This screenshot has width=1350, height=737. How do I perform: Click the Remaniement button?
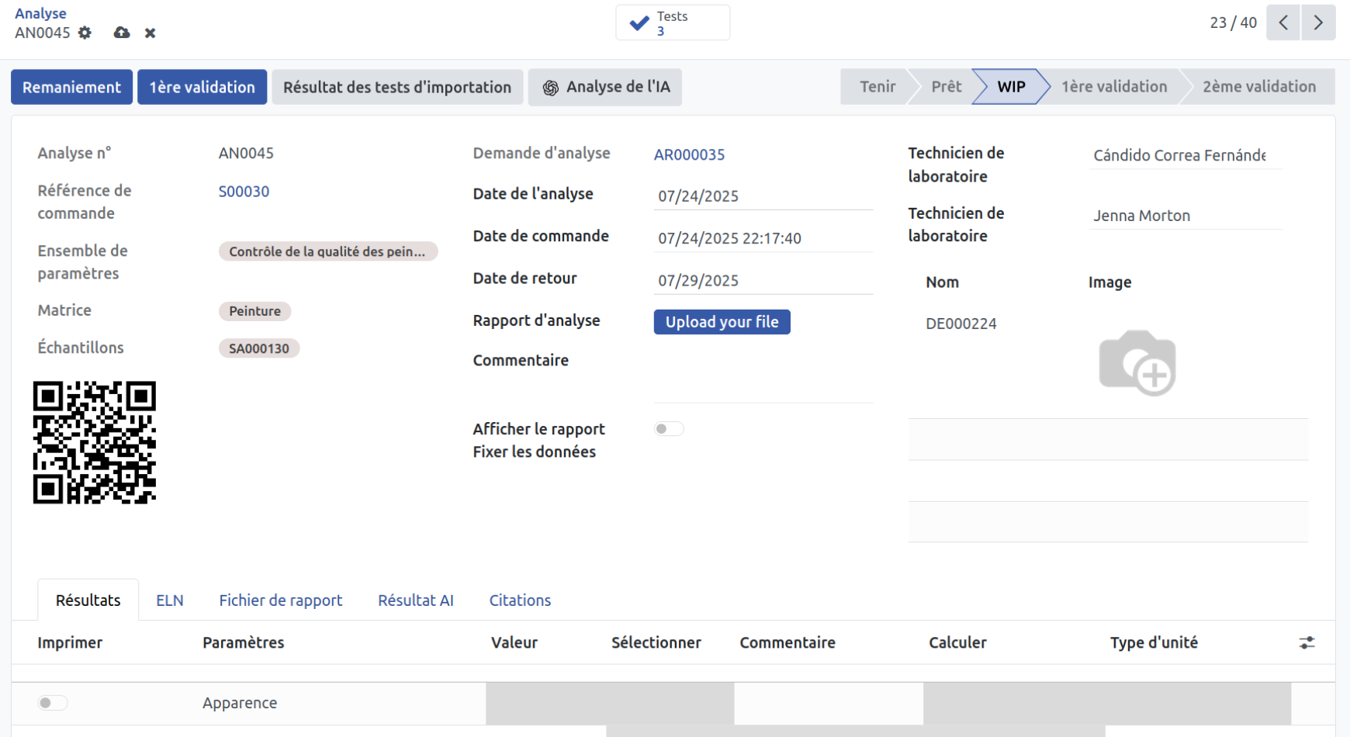71,87
